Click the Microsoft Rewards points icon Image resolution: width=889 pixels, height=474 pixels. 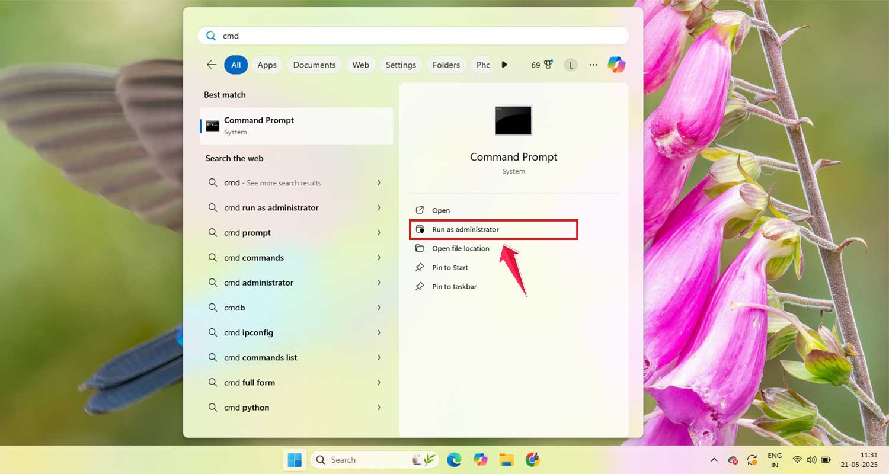[x=541, y=65]
